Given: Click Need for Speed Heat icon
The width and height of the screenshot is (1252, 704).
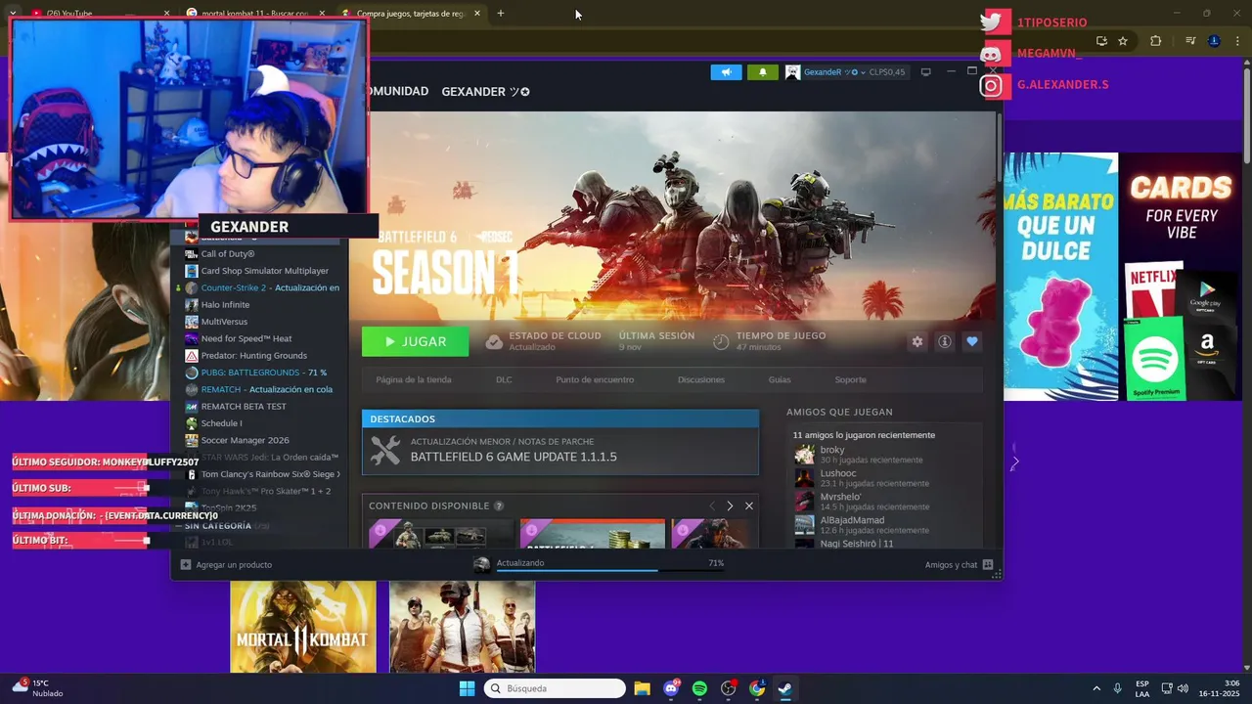Looking at the screenshot, I should pyautogui.click(x=192, y=338).
